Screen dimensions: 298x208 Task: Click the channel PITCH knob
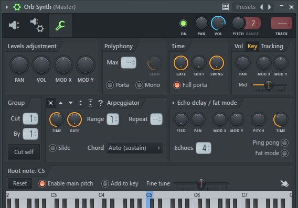[238, 24]
